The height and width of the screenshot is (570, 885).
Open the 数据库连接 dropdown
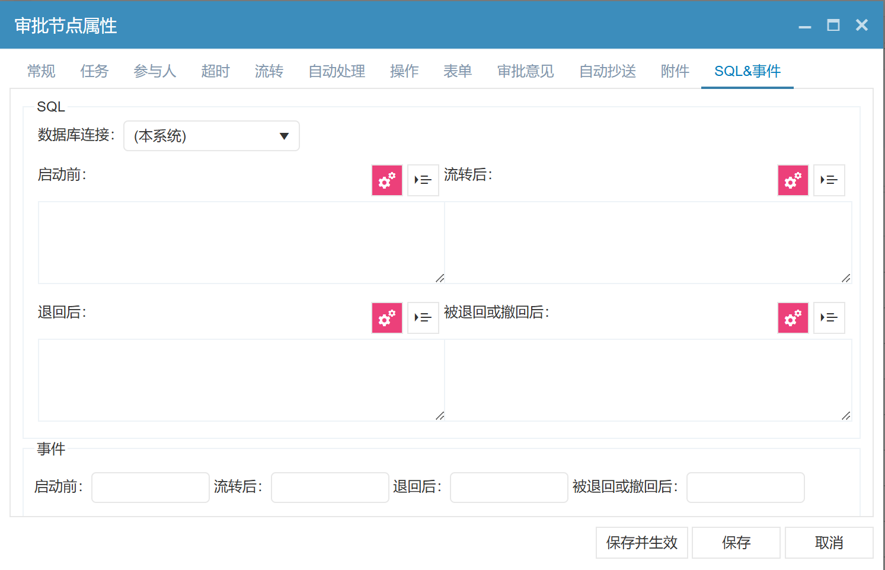point(211,136)
